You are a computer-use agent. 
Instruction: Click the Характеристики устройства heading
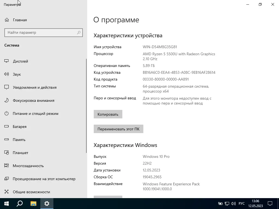point(128,36)
